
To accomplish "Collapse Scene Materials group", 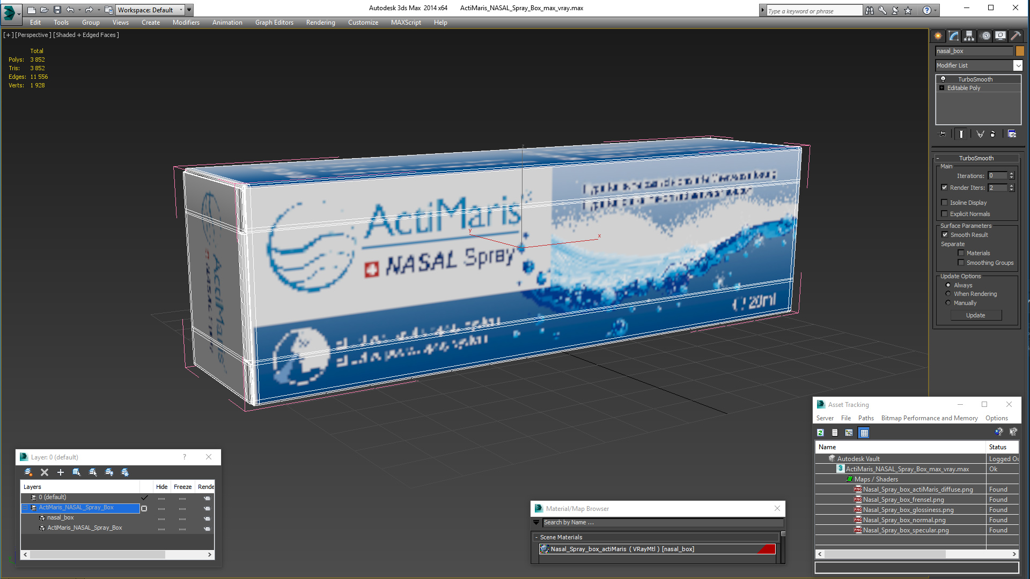I will pyautogui.click(x=536, y=537).
